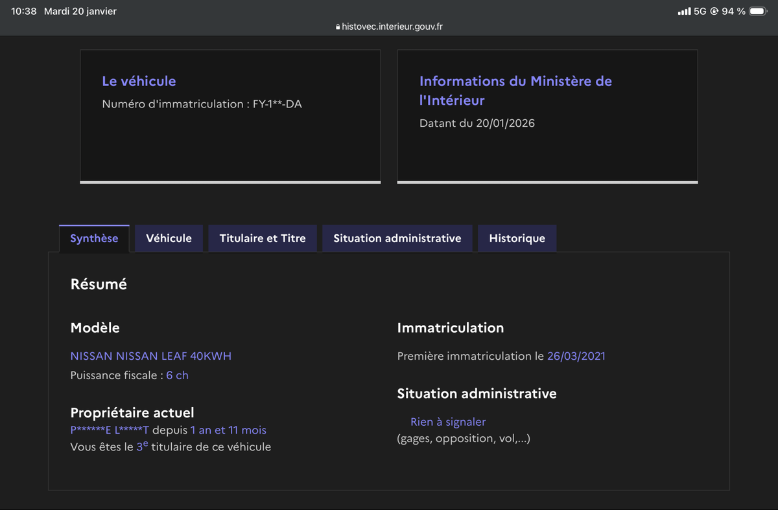Tap the 10:38 clock in status bar
The width and height of the screenshot is (778, 510).
point(24,12)
